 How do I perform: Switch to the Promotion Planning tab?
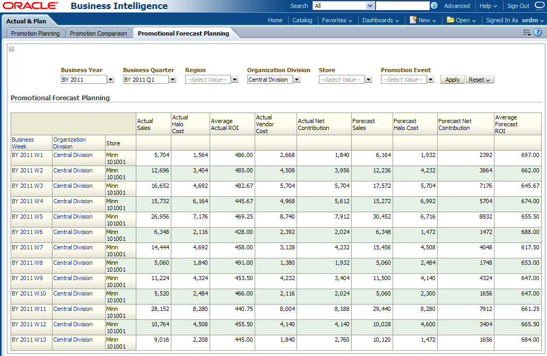(36, 33)
